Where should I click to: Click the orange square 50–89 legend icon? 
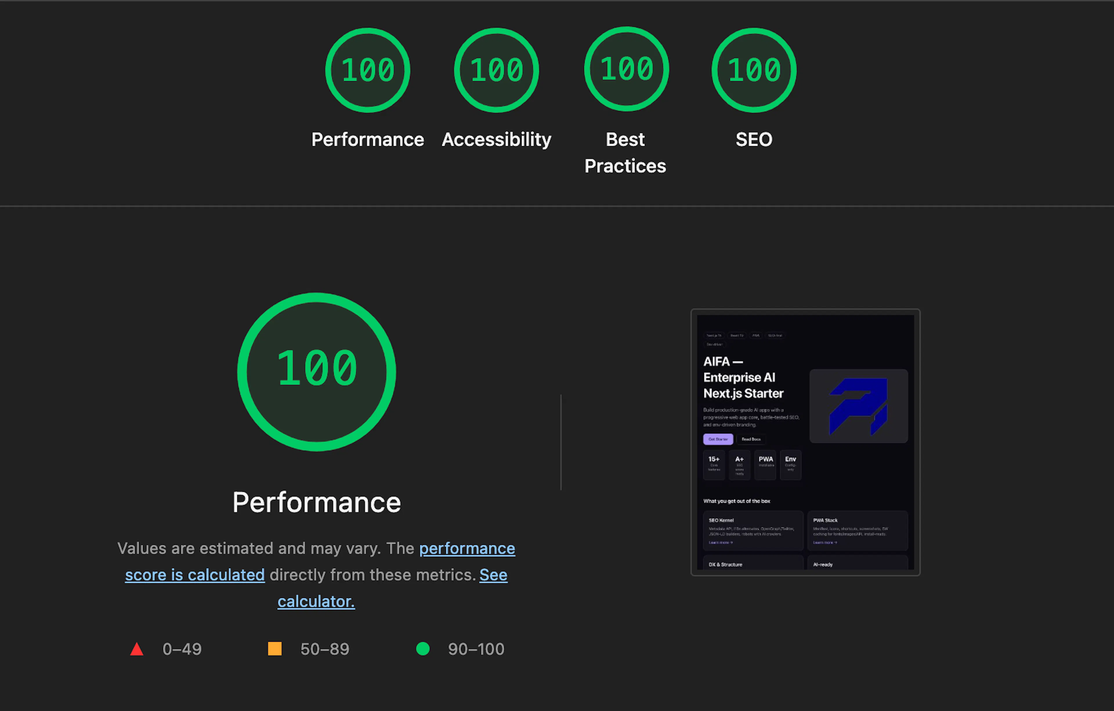click(275, 649)
